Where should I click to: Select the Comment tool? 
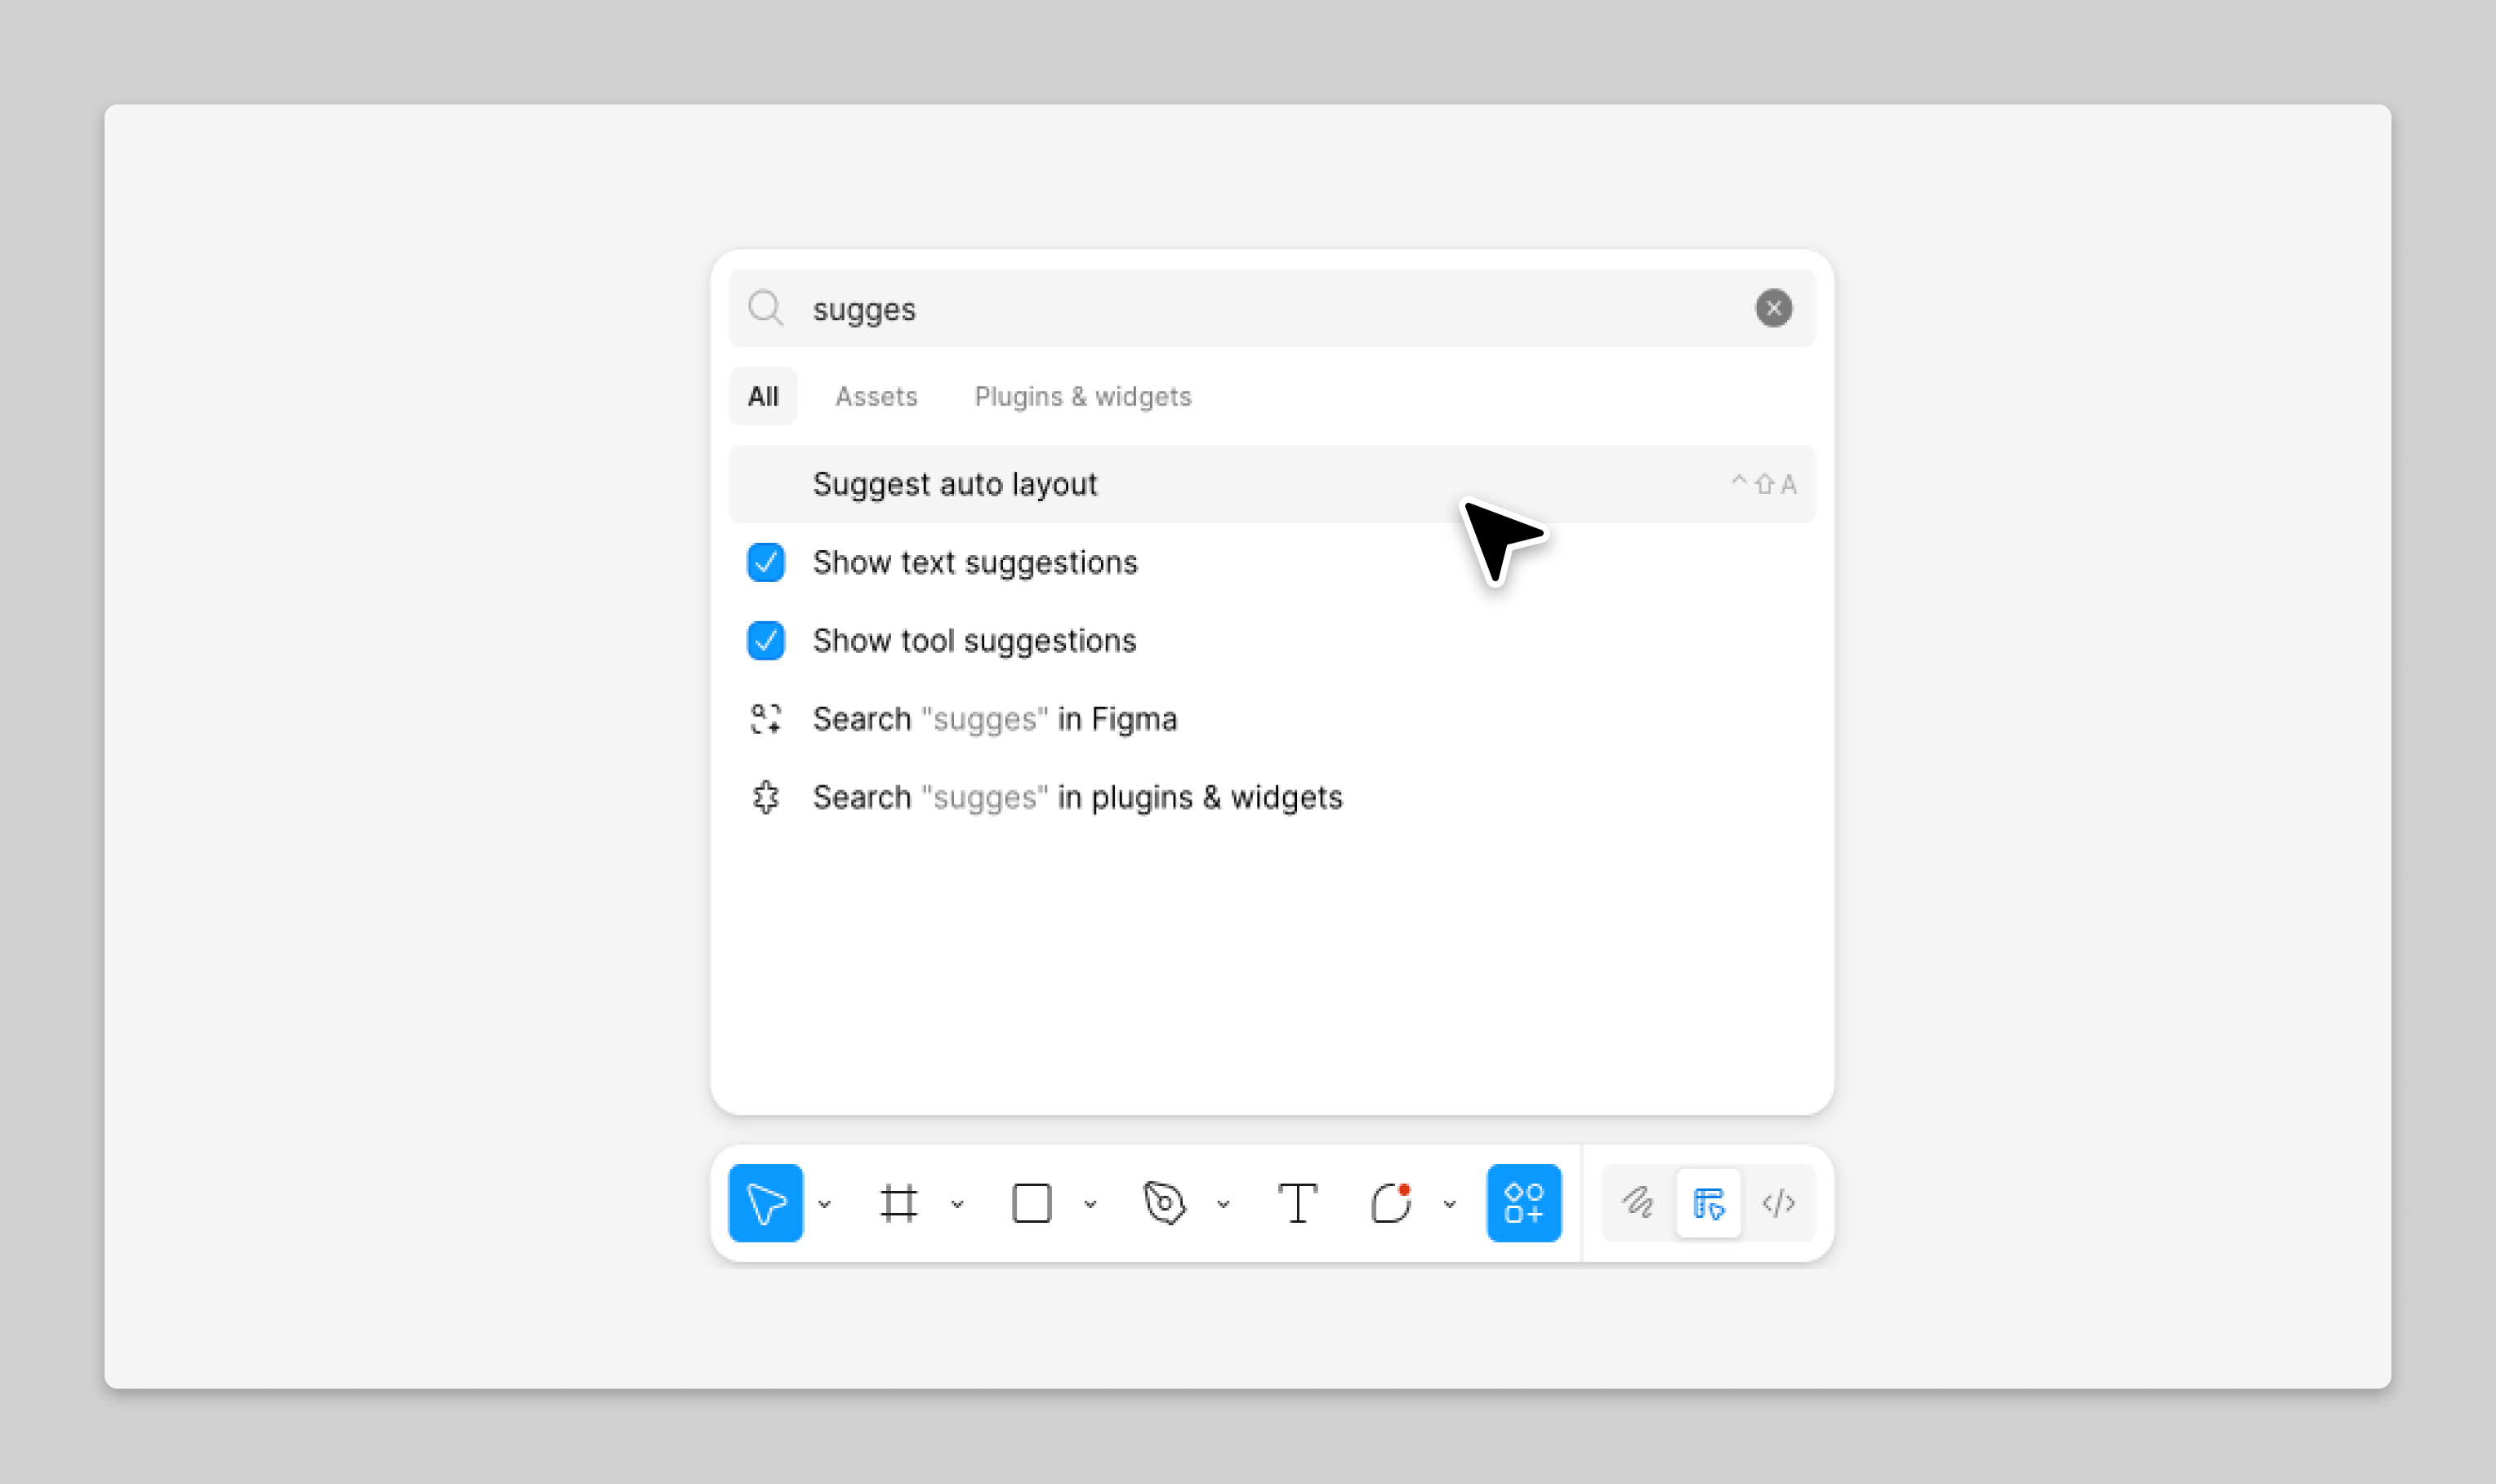pos(1391,1203)
